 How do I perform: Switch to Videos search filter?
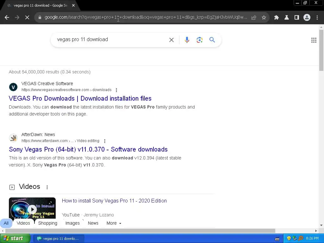[x=23, y=223]
